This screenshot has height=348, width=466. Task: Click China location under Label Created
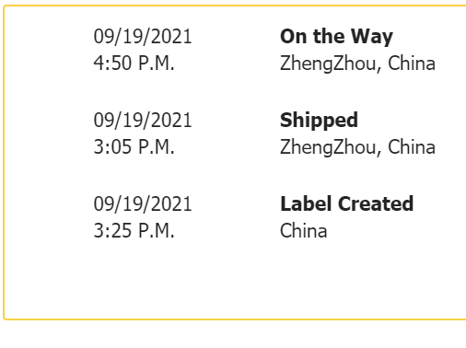point(303,231)
